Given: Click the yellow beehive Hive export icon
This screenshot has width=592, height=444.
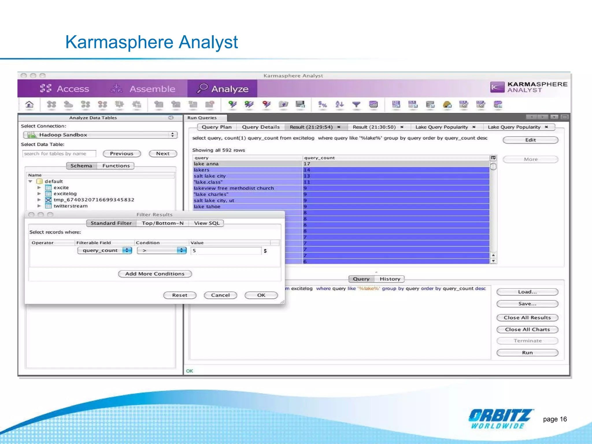Looking at the screenshot, I should [447, 104].
